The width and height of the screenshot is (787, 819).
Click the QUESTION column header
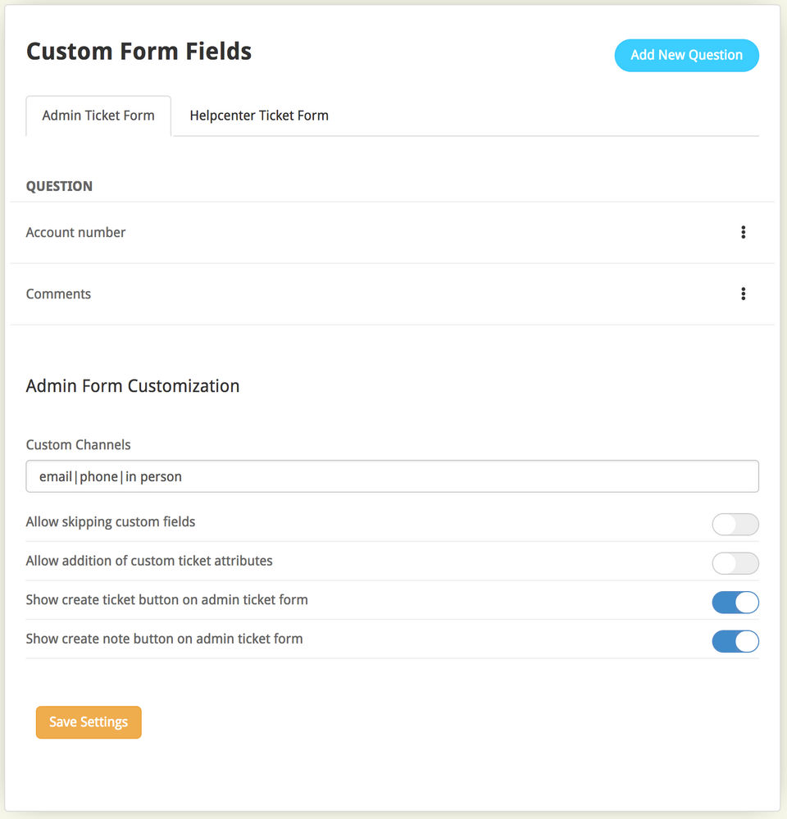pyautogui.click(x=59, y=186)
